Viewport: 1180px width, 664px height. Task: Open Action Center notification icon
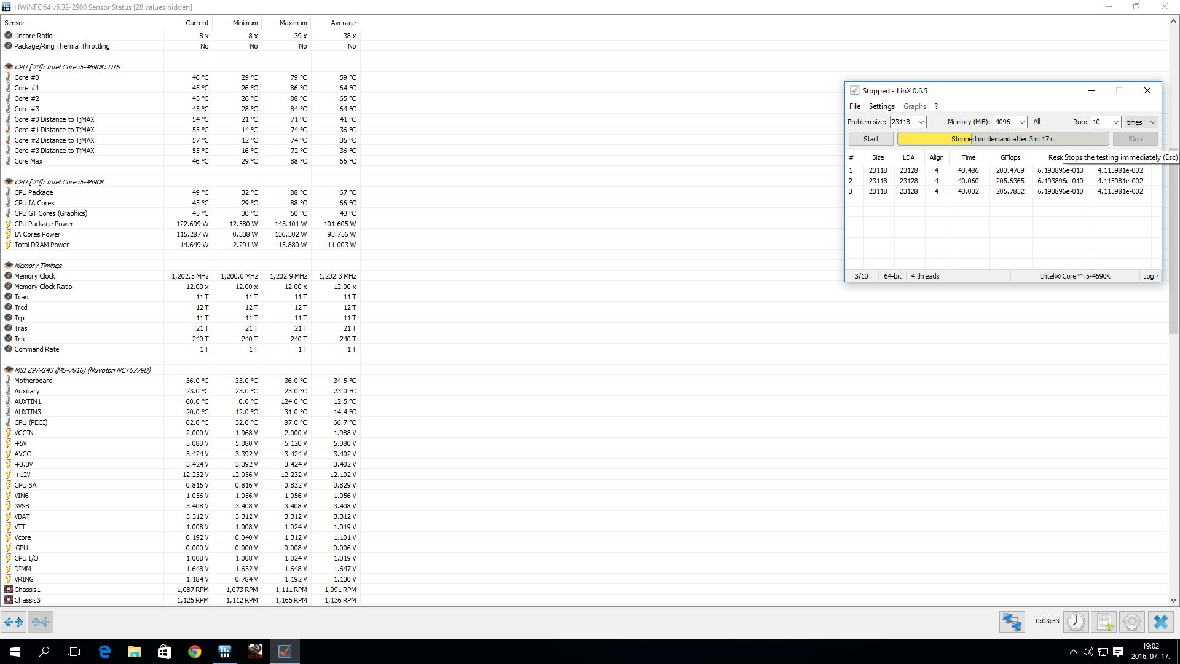pyautogui.click(x=1118, y=652)
